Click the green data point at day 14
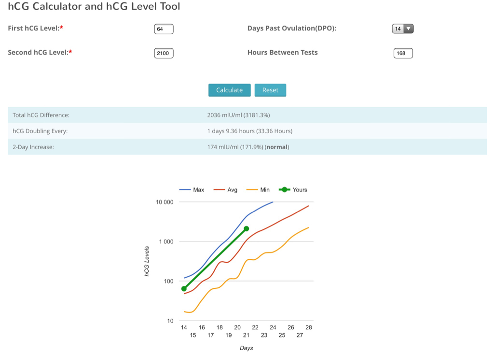This screenshot has width=494, height=352. tap(184, 289)
